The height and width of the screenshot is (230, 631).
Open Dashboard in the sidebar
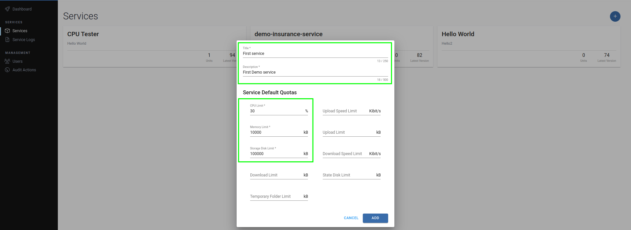[x=22, y=9]
